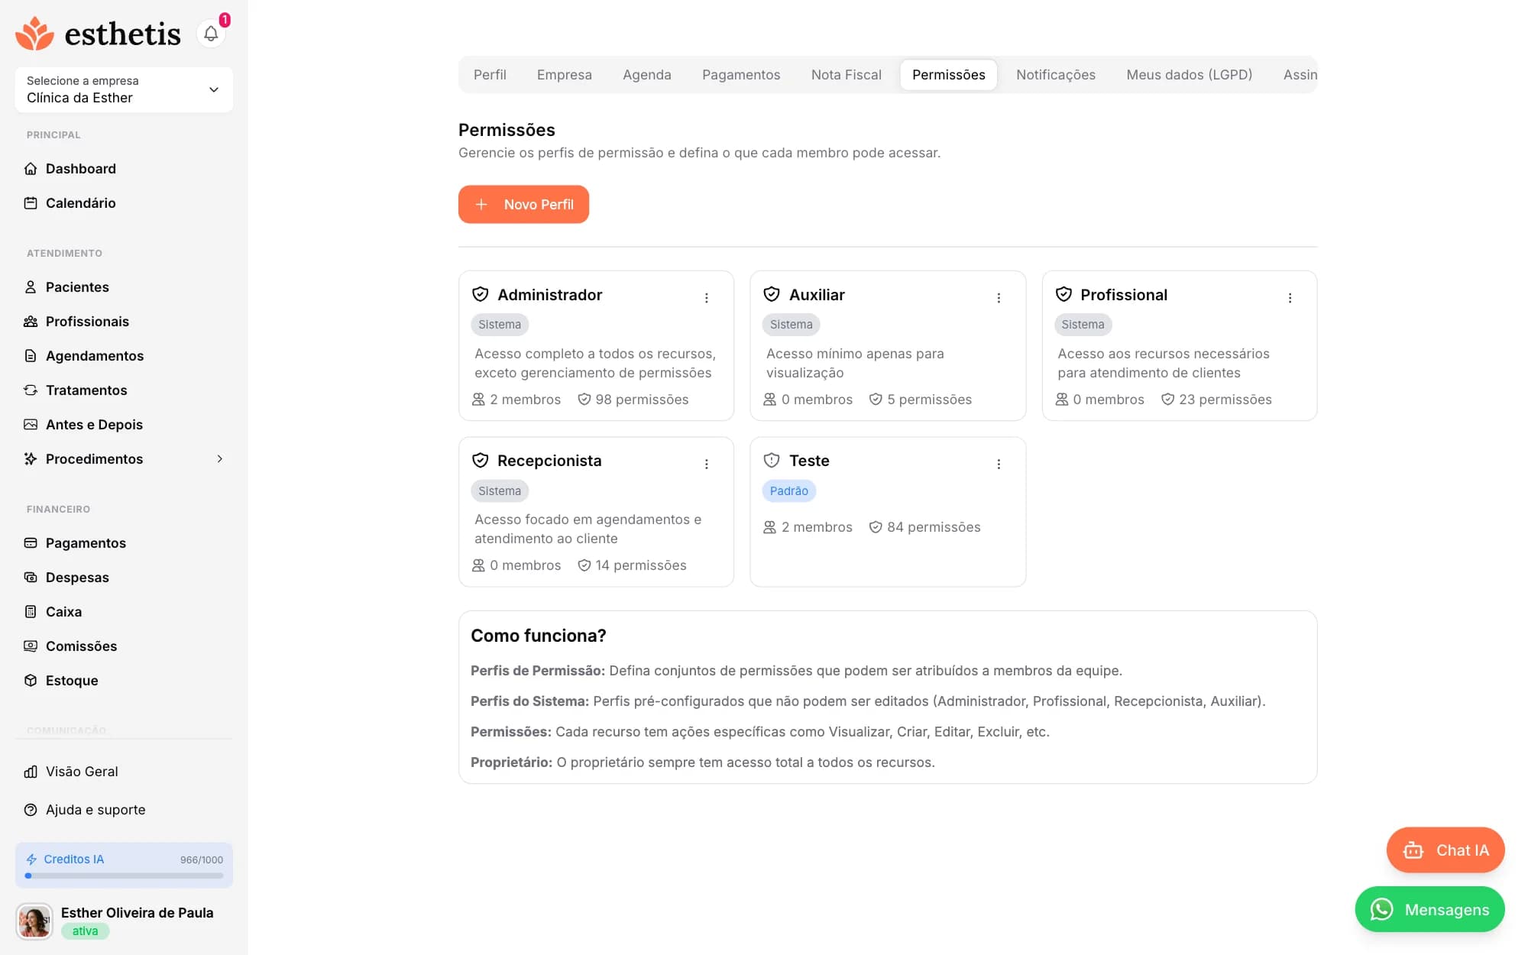1528x955 pixels.
Task: Click the esthetis lotus logo
Action: [x=35, y=34]
